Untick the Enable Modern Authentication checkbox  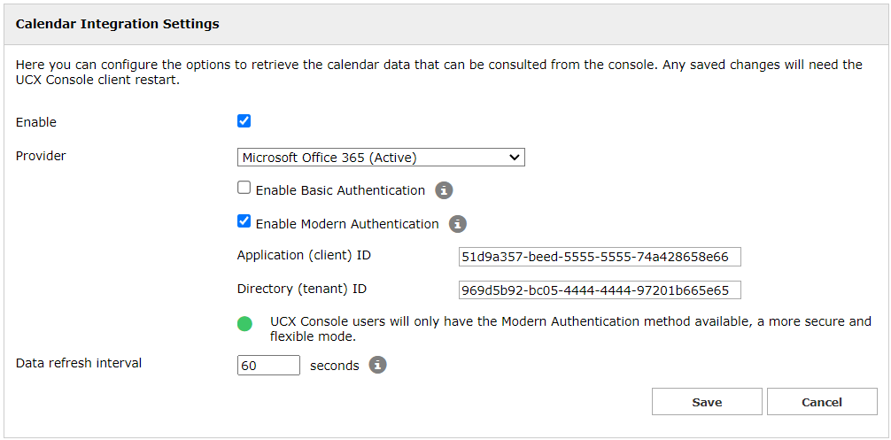pyautogui.click(x=244, y=222)
